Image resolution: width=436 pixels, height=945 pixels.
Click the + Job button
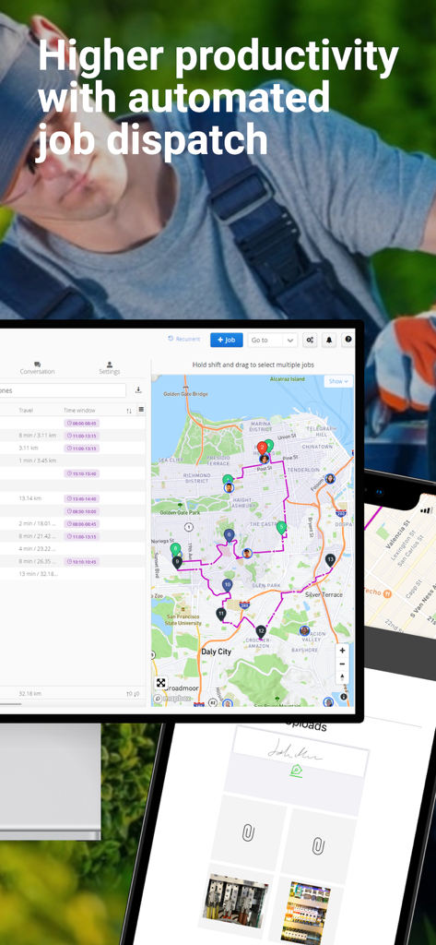point(227,340)
